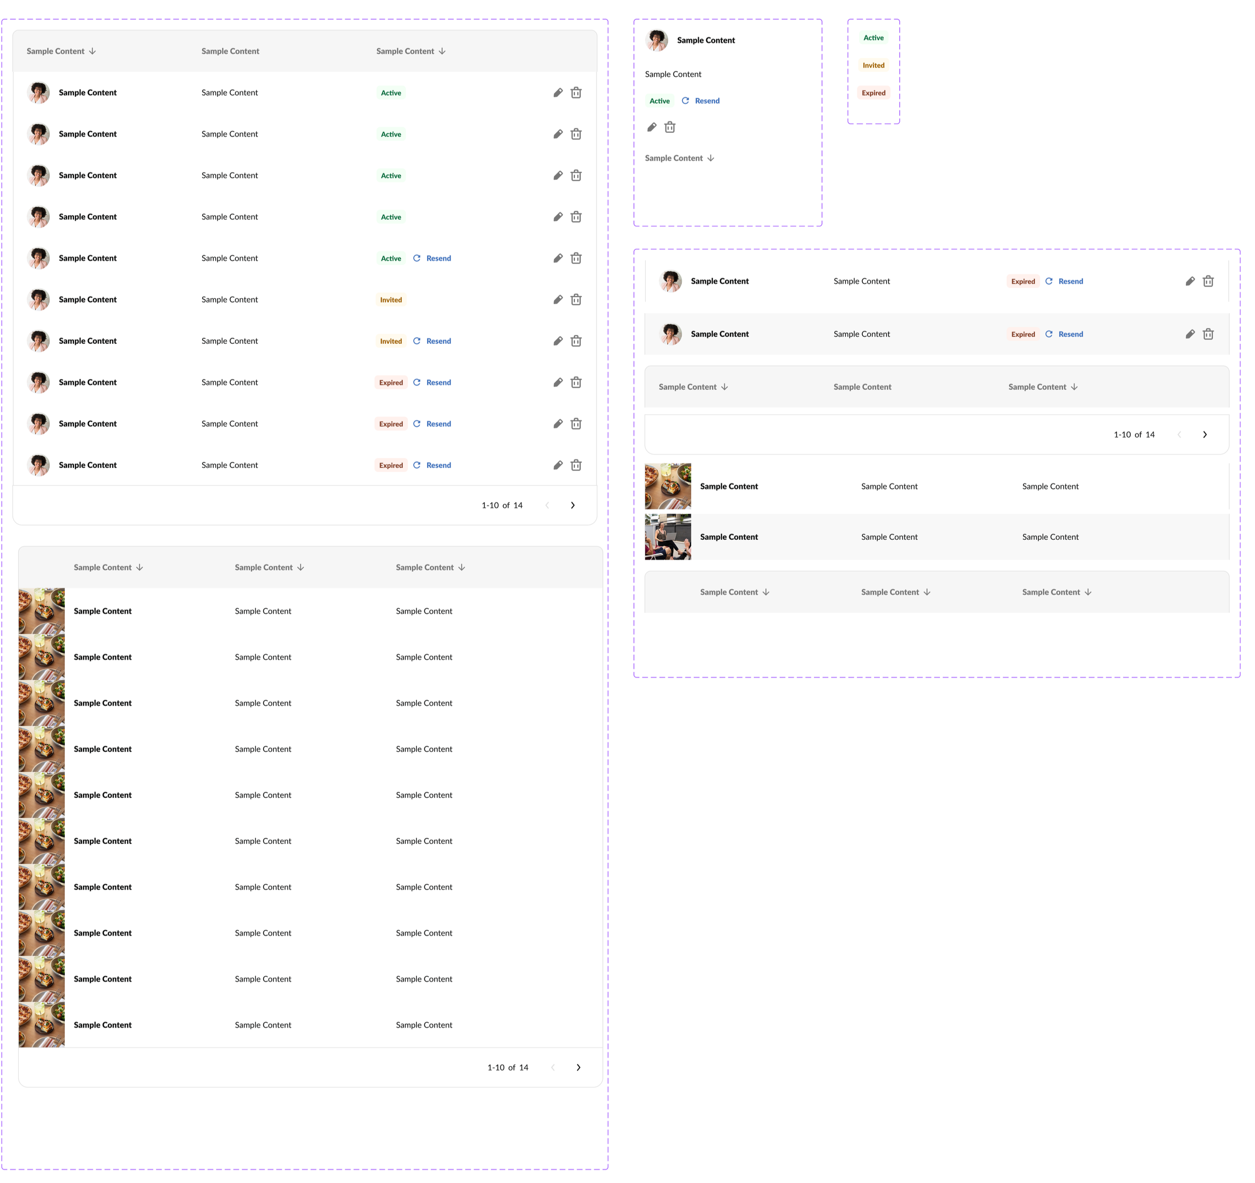
Task: Click Resend link in Invited row
Action: 438,341
